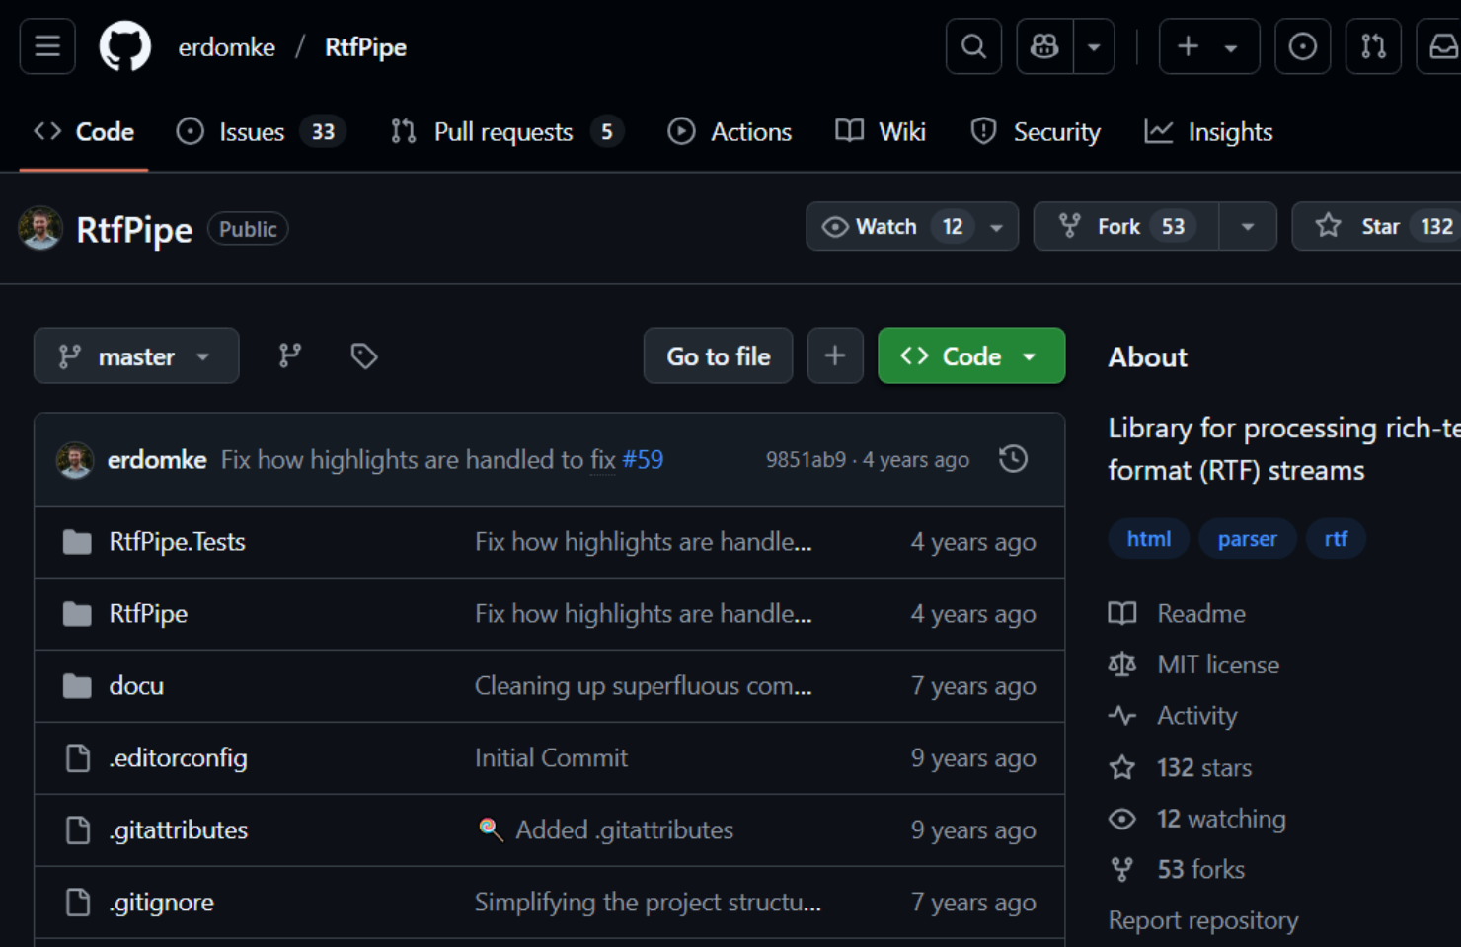Click the Go to file button
This screenshot has height=947, width=1461.
tap(718, 355)
